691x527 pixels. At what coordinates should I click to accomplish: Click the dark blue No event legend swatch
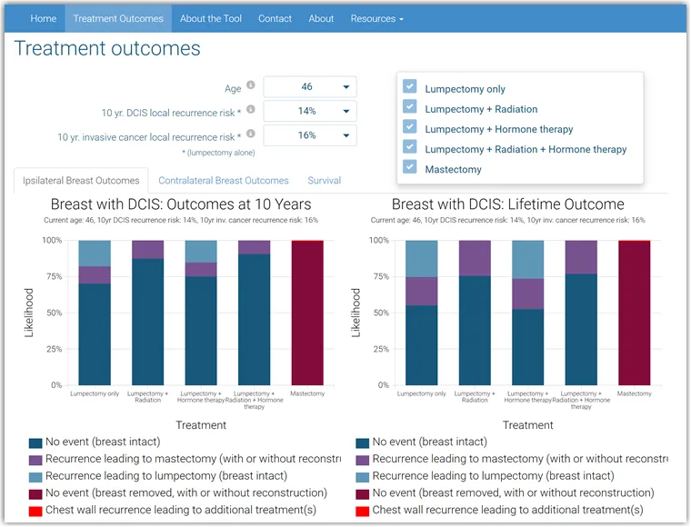[35, 442]
